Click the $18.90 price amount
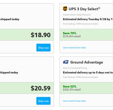 click(41, 35)
